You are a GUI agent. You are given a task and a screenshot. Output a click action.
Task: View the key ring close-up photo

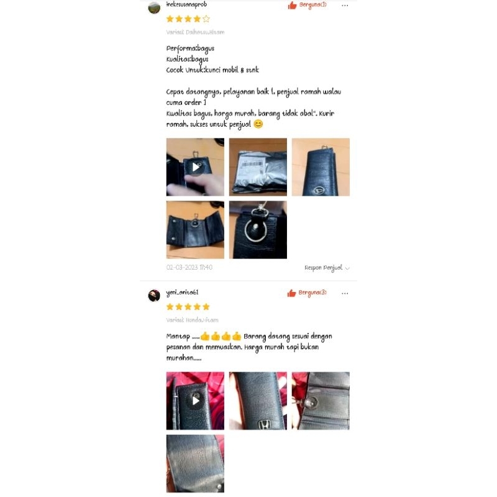click(x=258, y=230)
